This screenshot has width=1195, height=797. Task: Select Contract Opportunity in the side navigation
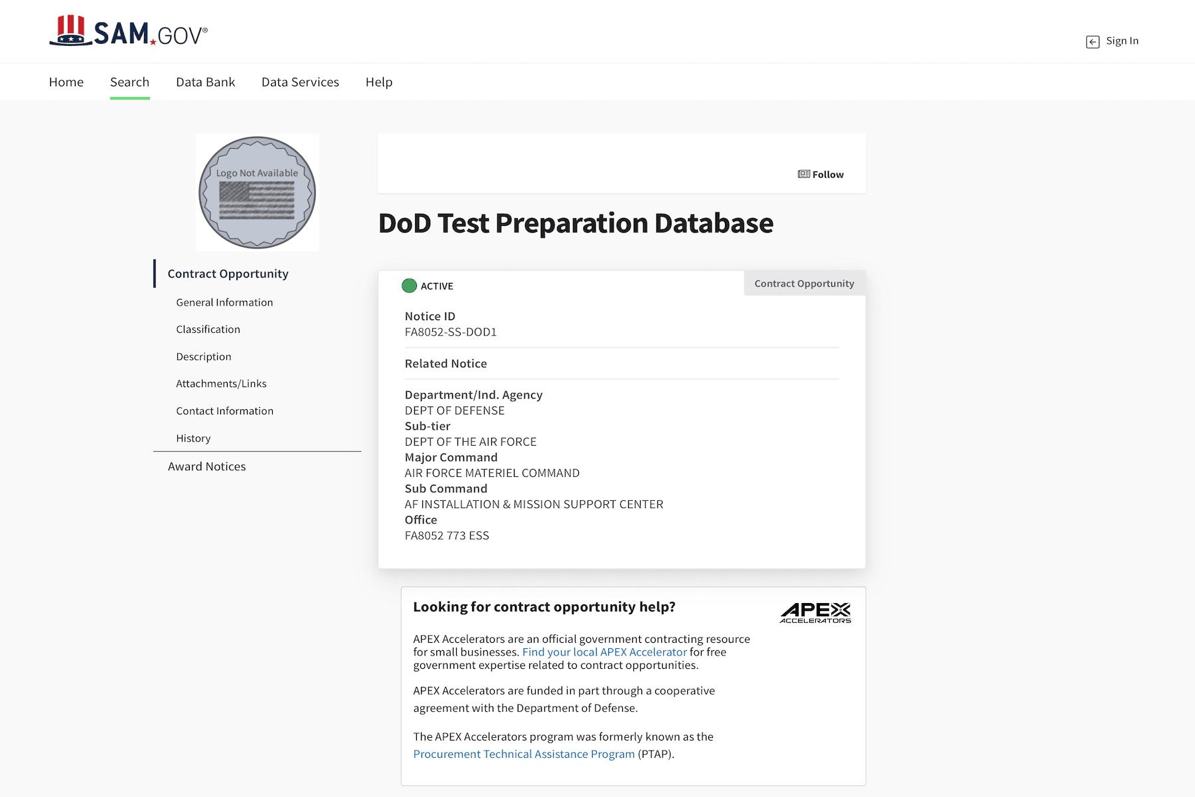point(228,274)
